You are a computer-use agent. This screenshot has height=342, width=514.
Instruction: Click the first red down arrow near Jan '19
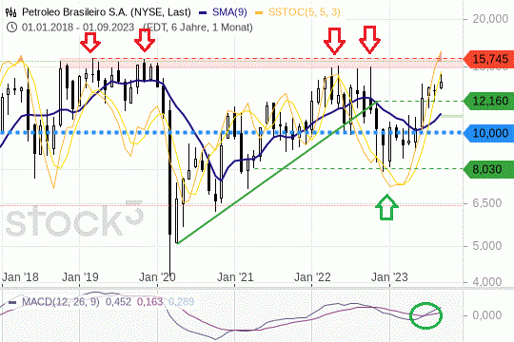(90, 42)
